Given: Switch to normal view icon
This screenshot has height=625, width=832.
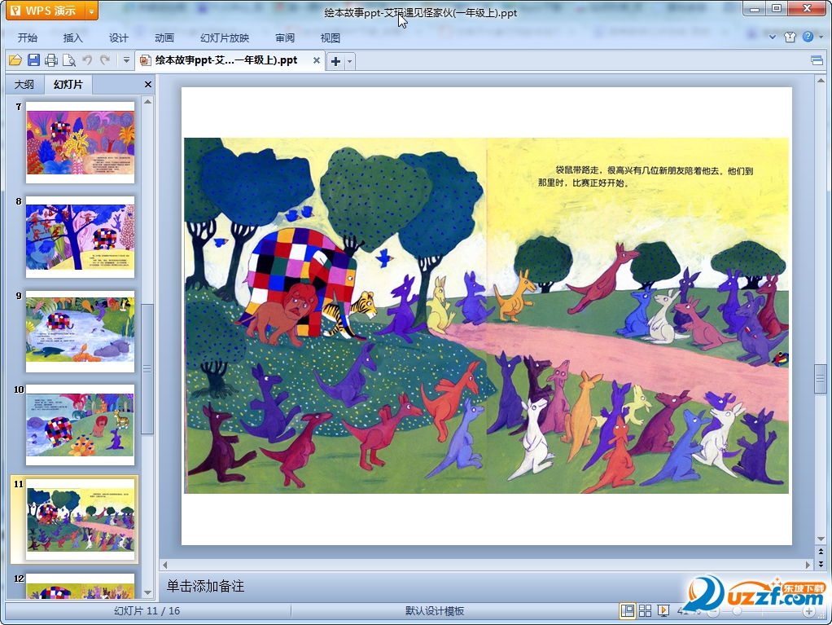Looking at the screenshot, I should [x=627, y=611].
